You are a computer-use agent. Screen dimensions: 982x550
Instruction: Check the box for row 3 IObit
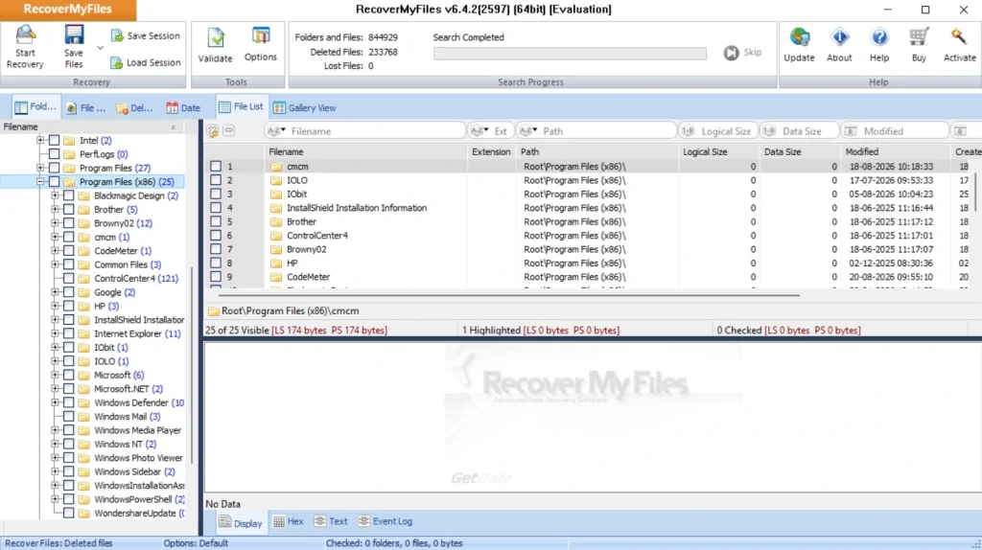[216, 194]
